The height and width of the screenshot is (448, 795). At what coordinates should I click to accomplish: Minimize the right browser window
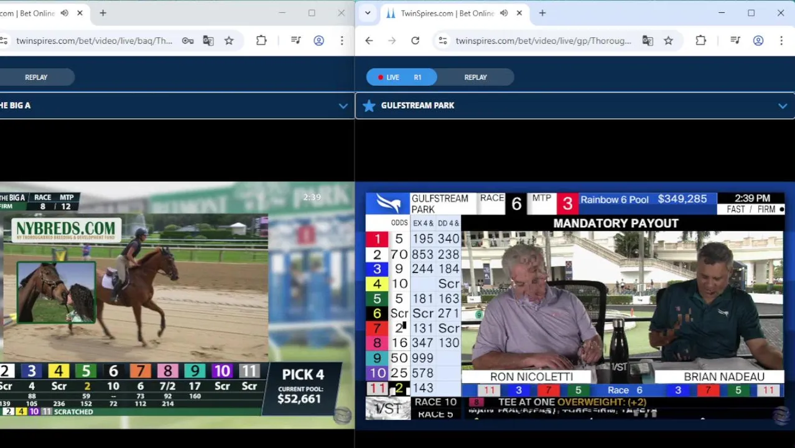(722, 13)
